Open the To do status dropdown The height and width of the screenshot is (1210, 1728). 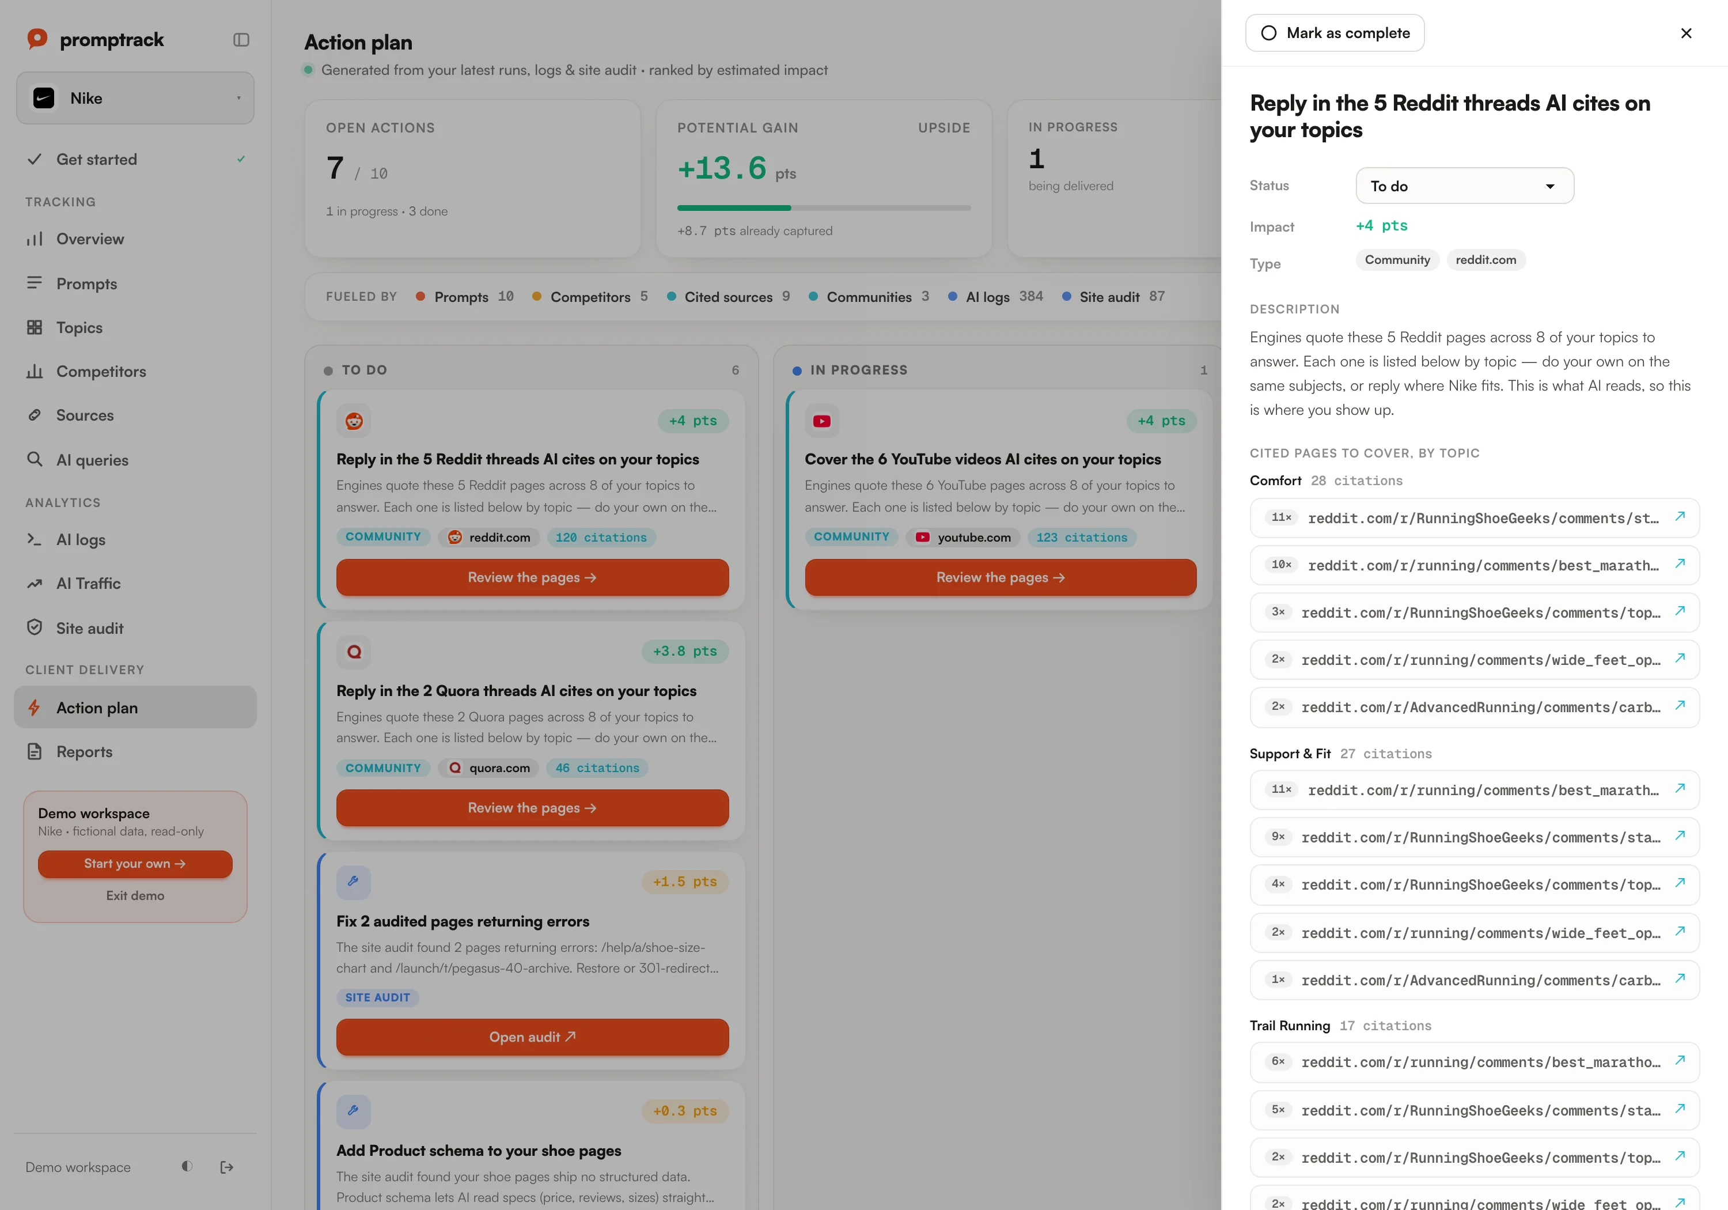point(1465,186)
